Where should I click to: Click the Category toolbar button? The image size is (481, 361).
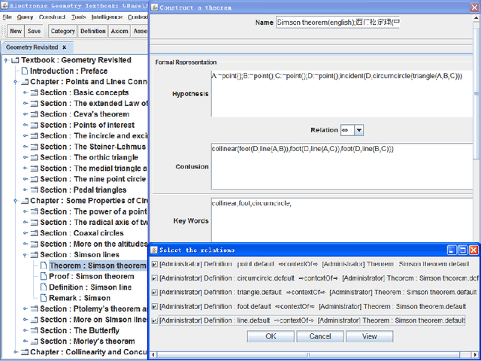[x=62, y=31]
